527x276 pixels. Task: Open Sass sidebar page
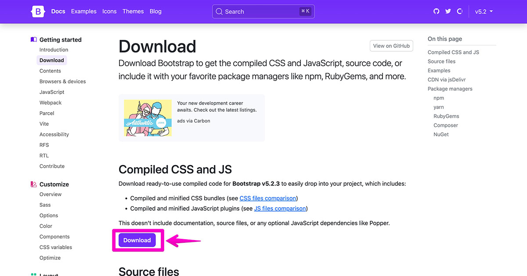click(45, 205)
